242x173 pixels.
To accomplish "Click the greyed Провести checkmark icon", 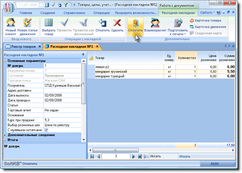I will point(64,23).
